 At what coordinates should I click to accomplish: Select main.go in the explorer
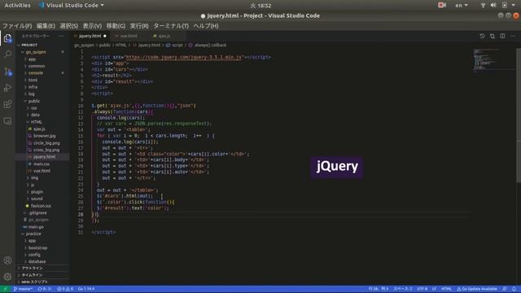[x=36, y=227]
